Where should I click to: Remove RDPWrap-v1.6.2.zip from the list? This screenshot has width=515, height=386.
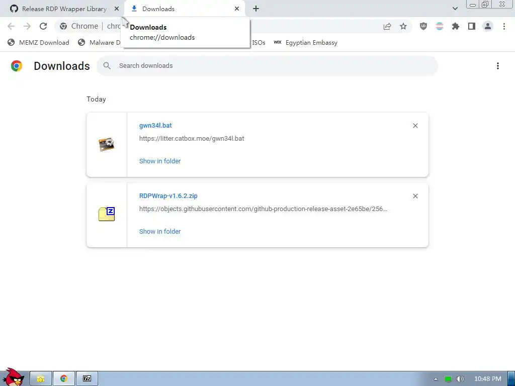[x=415, y=196]
